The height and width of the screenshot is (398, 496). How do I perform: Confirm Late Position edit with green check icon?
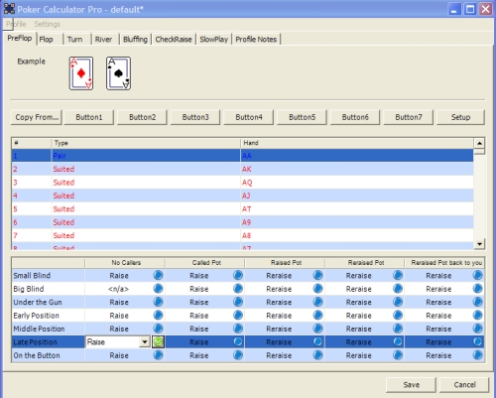coord(158,341)
